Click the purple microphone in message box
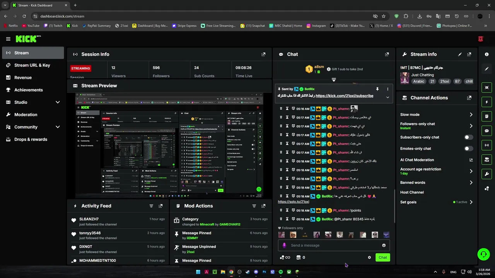Viewport: 495px width, 278px height. (x=284, y=246)
